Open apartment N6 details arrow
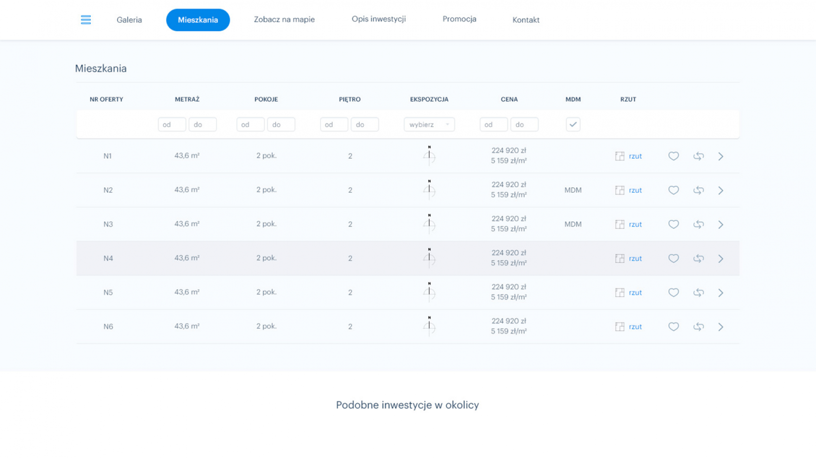The image size is (816, 458). coord(721,327)
